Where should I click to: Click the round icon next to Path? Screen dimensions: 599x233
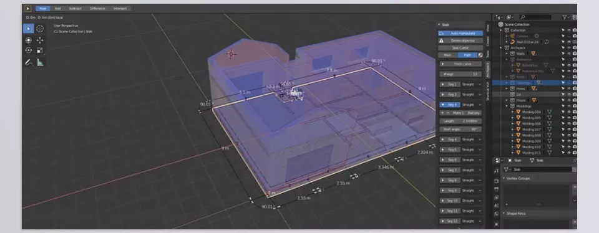tap(480, 55)
